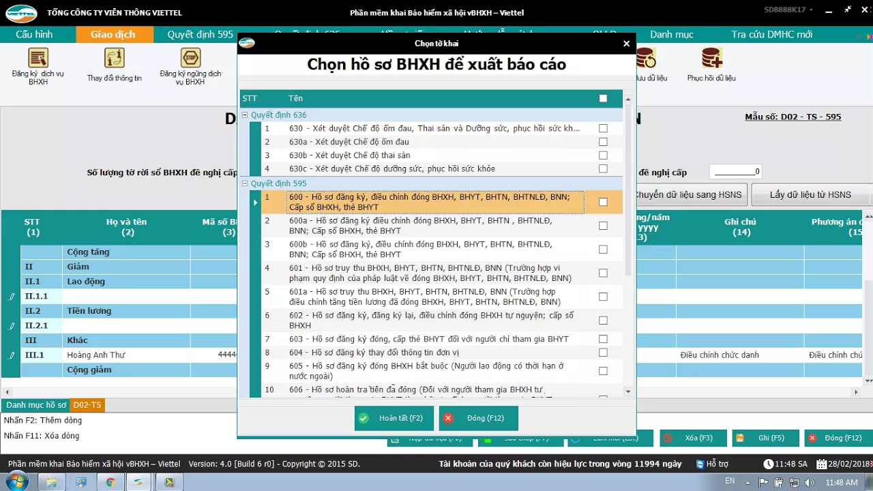The width and height of the screenshot is (873, 491).
Task: Switch to the Cấu hình menu tab
Action: [34, 34]
